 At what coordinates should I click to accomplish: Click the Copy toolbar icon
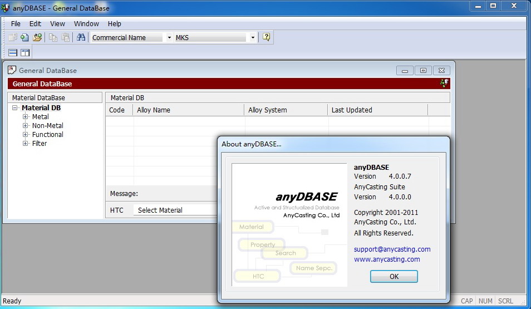click(x=53, y=37)
